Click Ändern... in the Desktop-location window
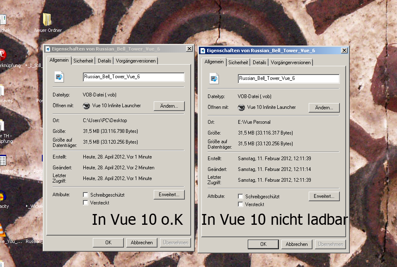 pyautogui.click(x=169, y=106)
